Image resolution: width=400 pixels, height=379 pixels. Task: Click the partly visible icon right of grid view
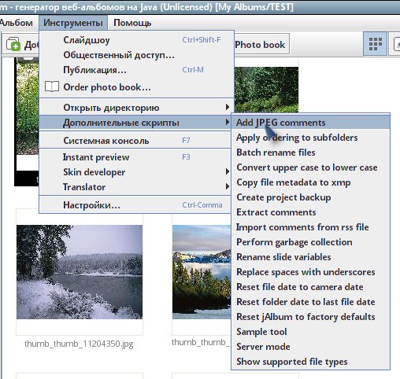(x=396, y=44)
